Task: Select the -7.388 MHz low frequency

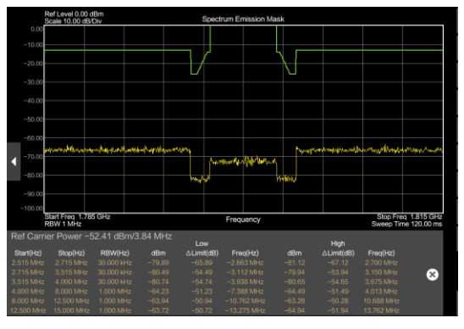Action: tap(245, 292)
